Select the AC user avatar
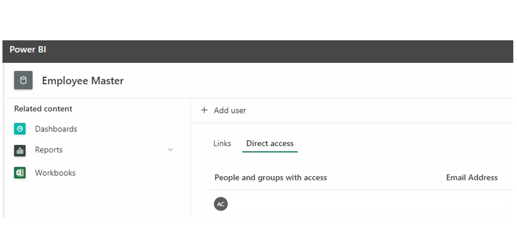517x227 pixels. coord(221,204)
